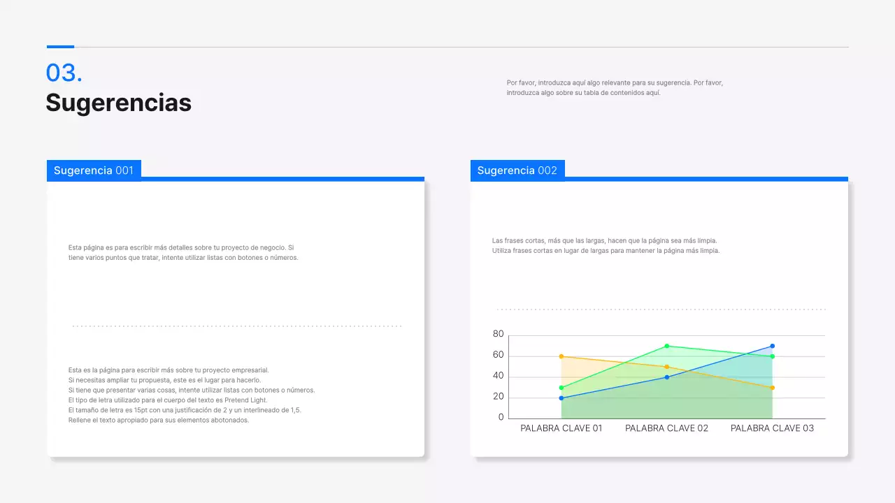
Task: Click the "PALABRA CLAVE 03" axis label
Action: (x=772, y=428)
